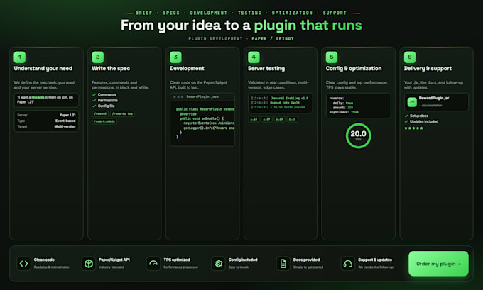Select step 1 number badge
The height and width of the screenshot is (290, 483).
tap(20, 57)
